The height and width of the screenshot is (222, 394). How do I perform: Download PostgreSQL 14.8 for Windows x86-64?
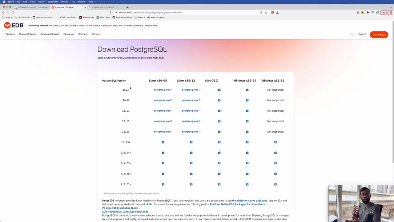pos(247,100)
